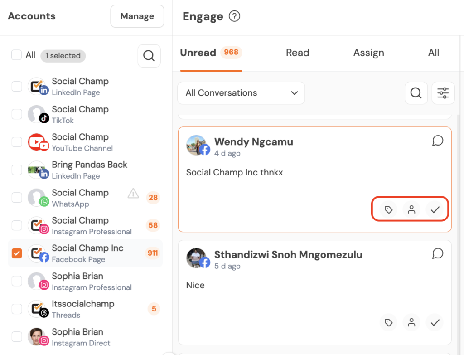Expand the All Conversations dropdown
Image resolution: width=464 pixels, height=355 pixels.
point(241,93)
